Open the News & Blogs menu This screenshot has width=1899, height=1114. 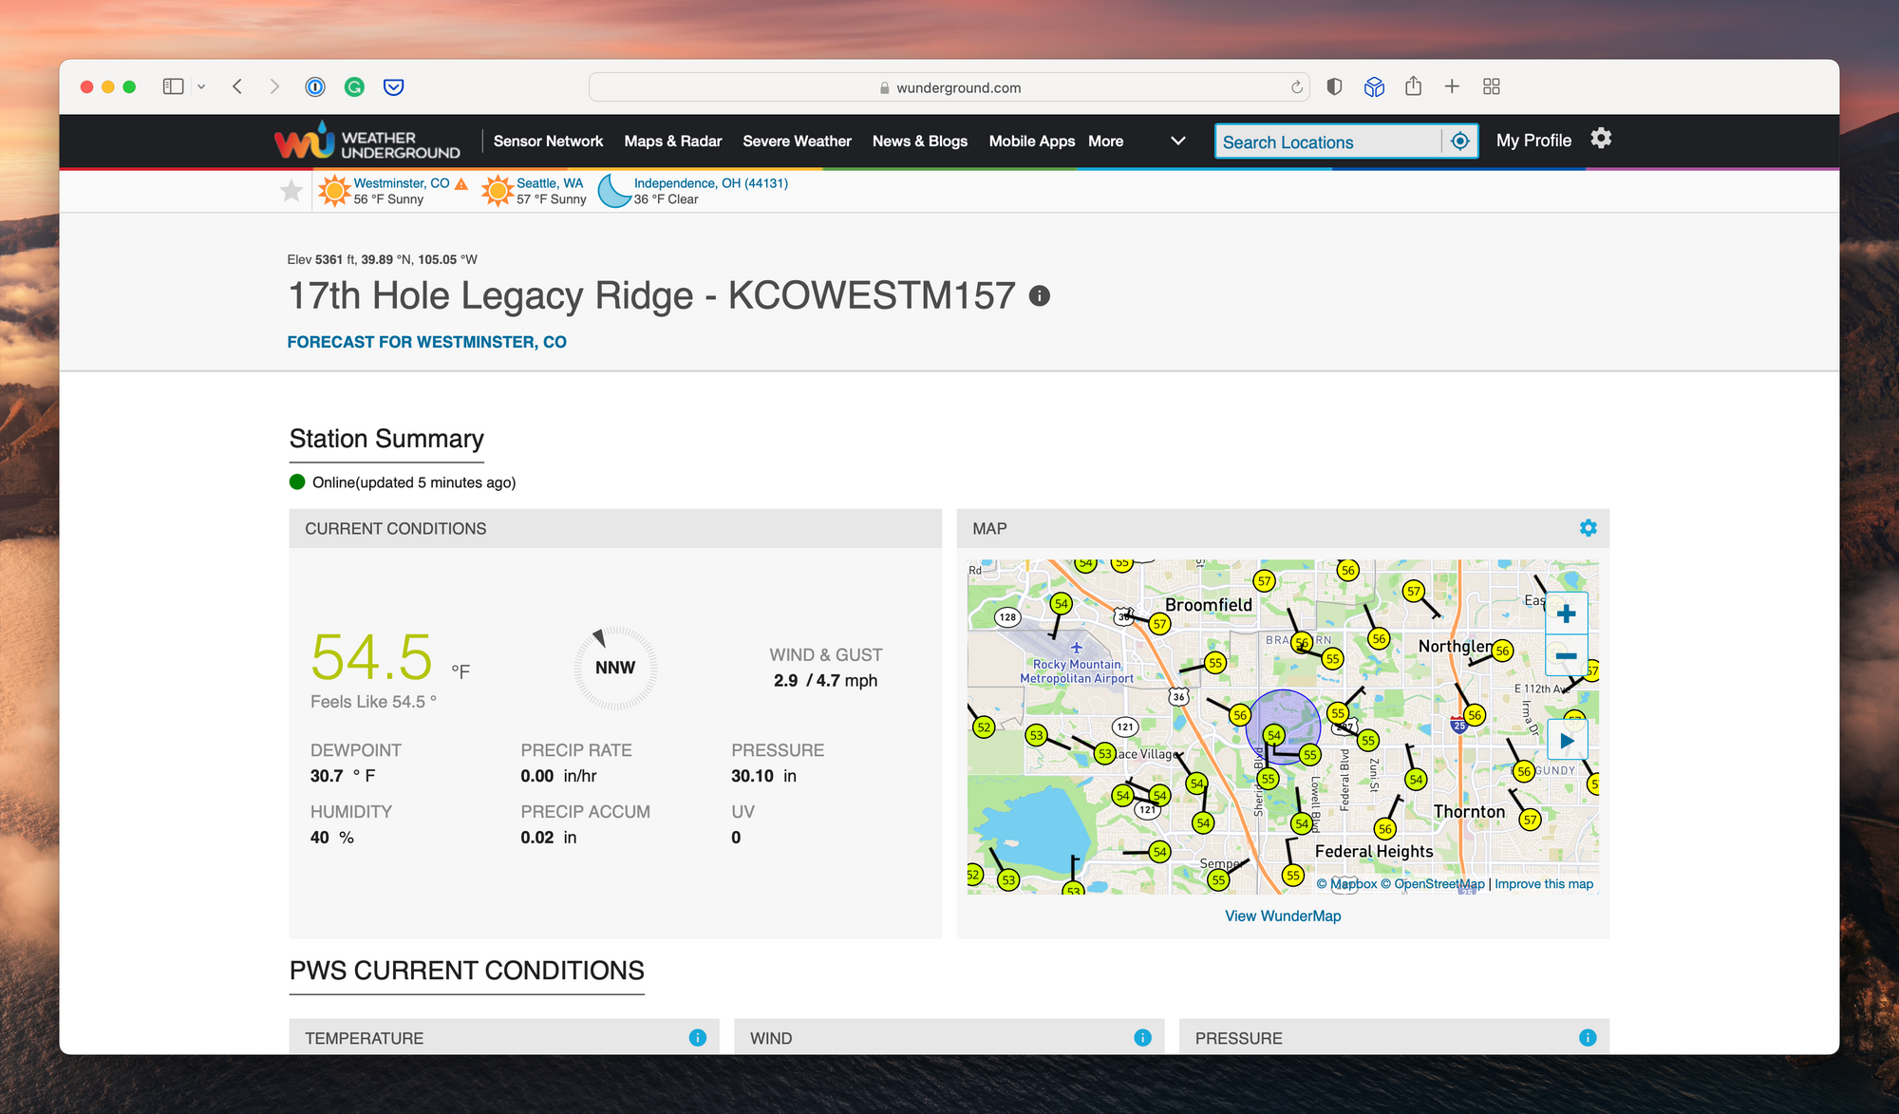coord(920,141)
